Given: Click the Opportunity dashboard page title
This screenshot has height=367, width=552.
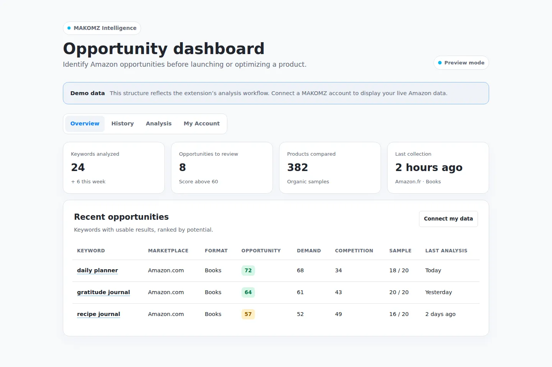Looking at the screenshot, I should (x=164, y=49).
